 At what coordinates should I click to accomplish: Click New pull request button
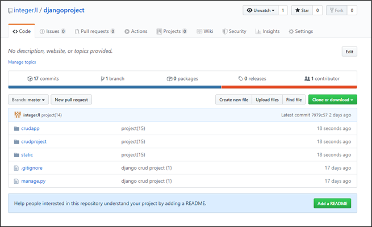pyautogui.click(x=72, y=100)
